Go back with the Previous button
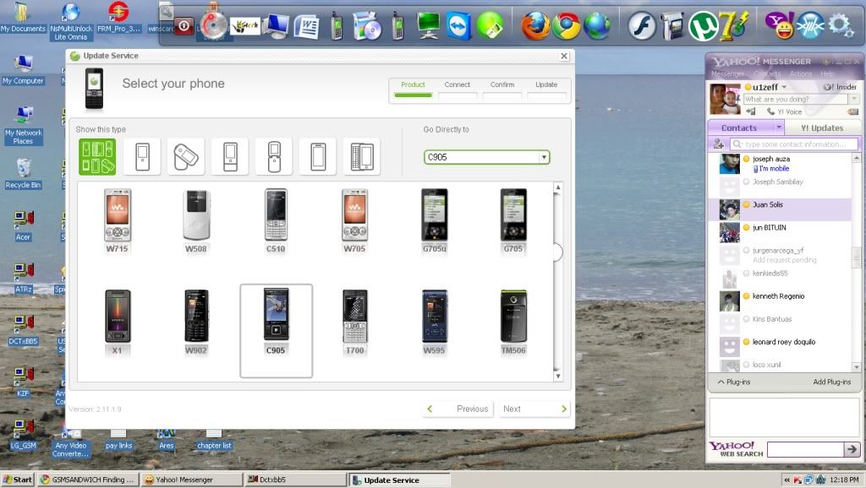The image size is (866, 488). [458, 409]
